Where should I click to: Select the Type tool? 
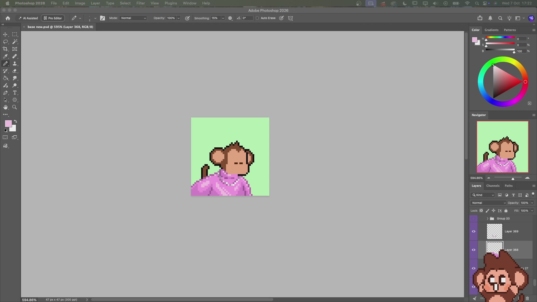click(x=15, y=93)
